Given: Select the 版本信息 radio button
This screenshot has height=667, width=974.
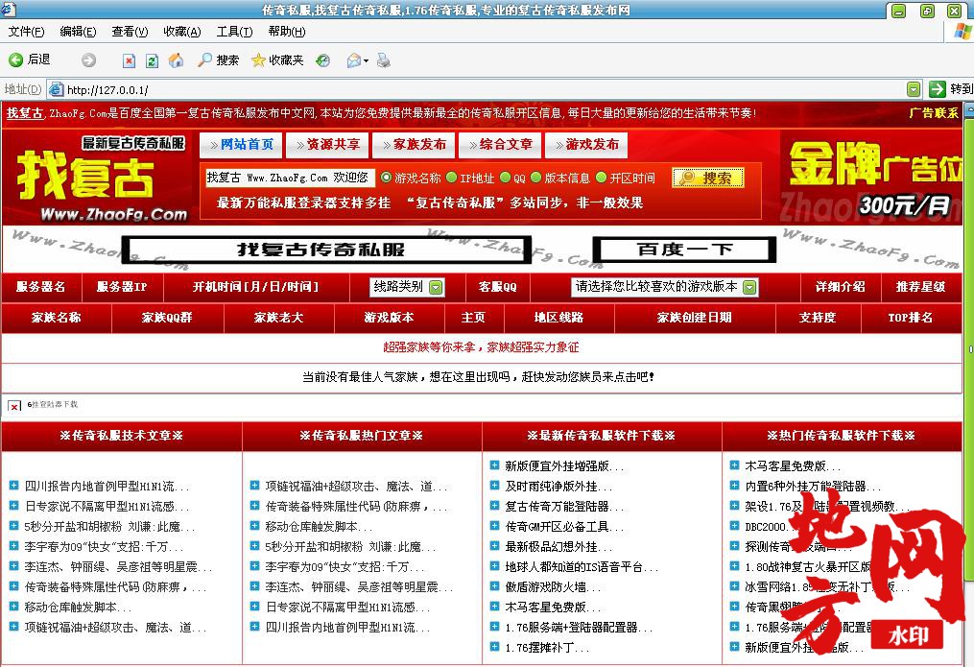Looking at the screenshot, I should click(536, 178).
